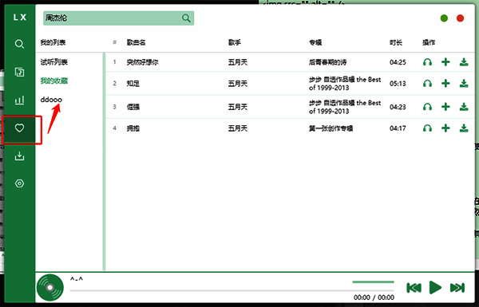The width and height of the screenshot is (479, 307).
Task: Seek on the playback progress bar
Action: (x=232, y=290)
